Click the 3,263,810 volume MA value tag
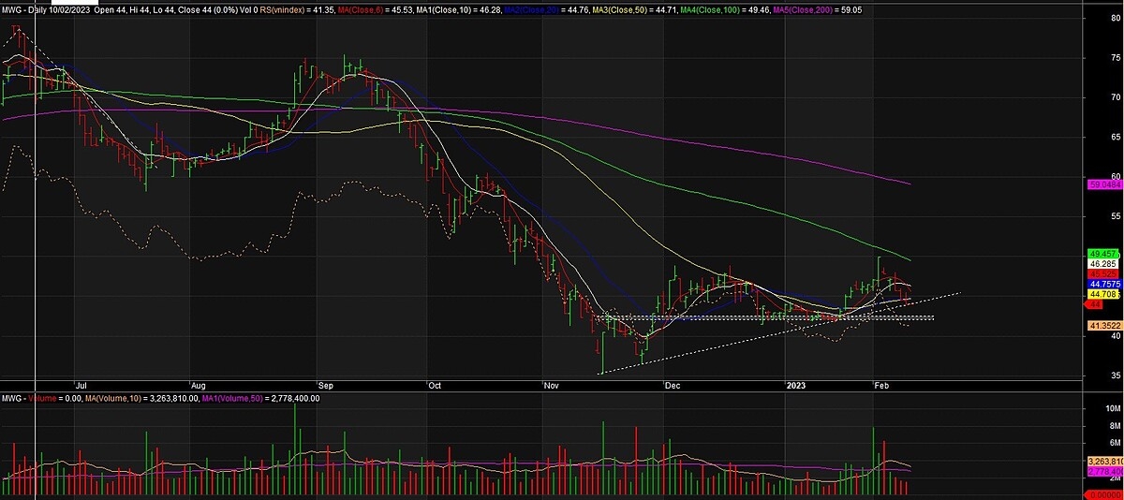1124x500 pixels. coord(1103,462)
